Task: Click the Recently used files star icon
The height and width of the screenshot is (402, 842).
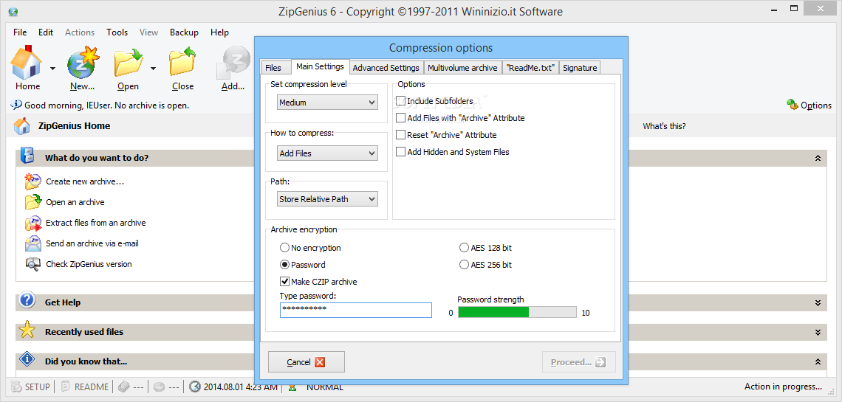Action: [27, 330]
